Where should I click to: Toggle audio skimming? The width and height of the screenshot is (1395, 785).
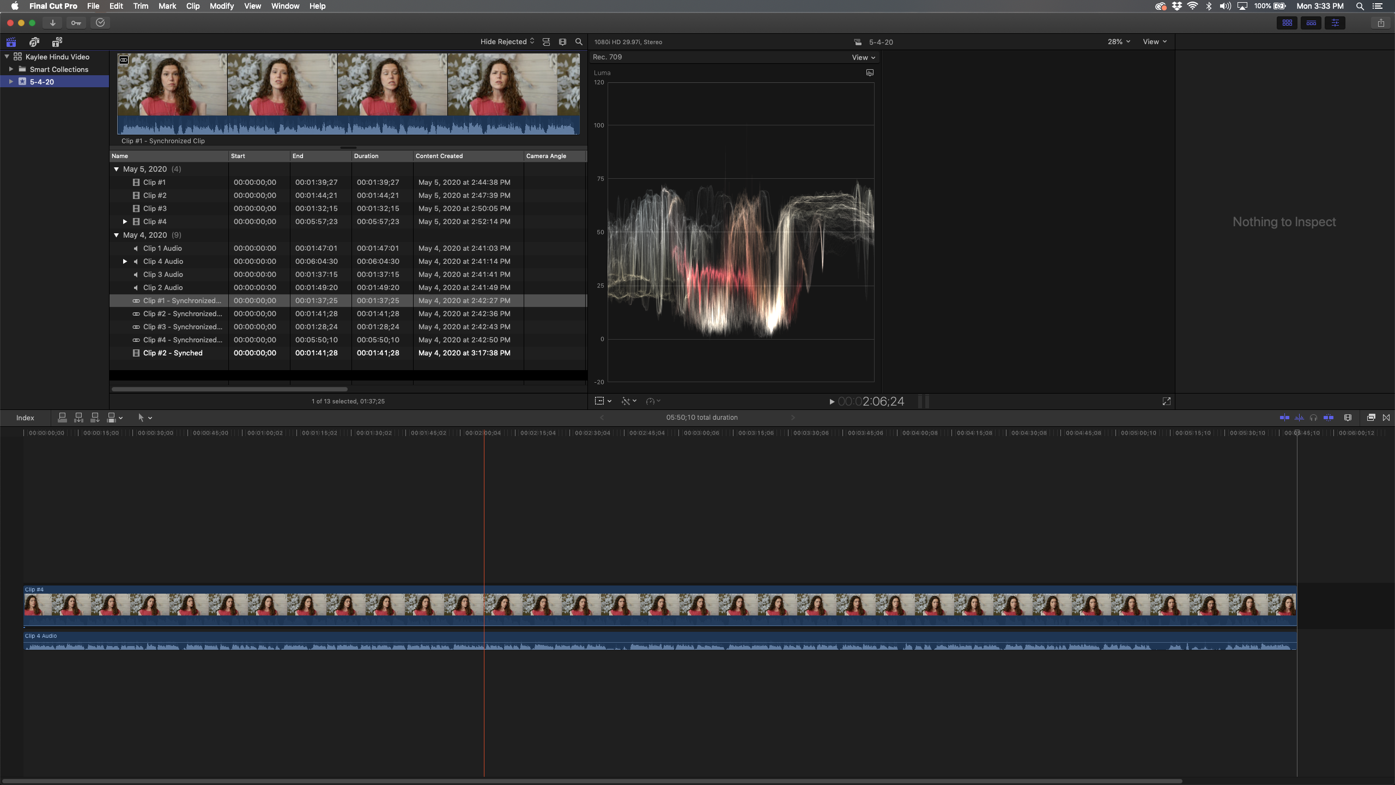pyautogui.click(x=1299, y=418)
